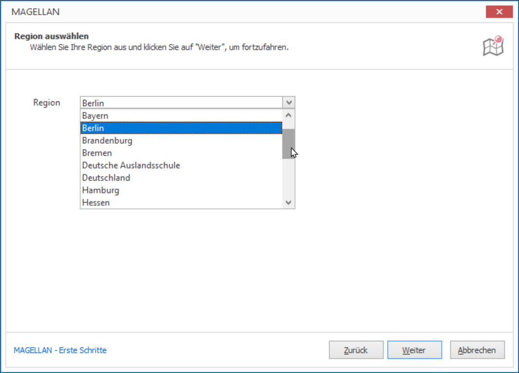Select Bayern from the region list

click(182, 115)
